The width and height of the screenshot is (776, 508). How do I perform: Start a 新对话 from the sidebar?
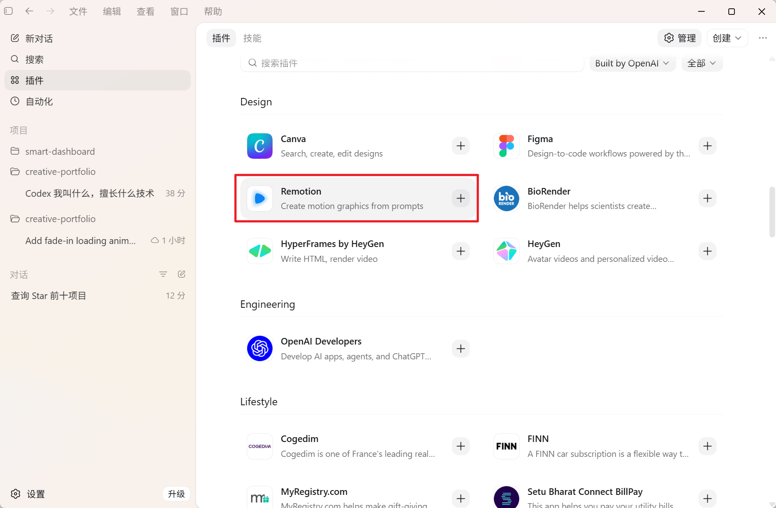98,38
